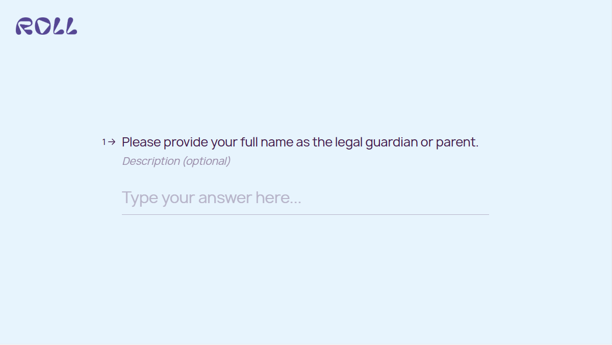The image size is (612, 345).
Task: Focus the text entry area below the description
Action: [x=304, y=198]
